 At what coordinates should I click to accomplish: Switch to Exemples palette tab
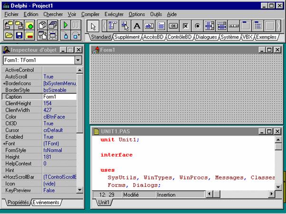pos(266,37)
